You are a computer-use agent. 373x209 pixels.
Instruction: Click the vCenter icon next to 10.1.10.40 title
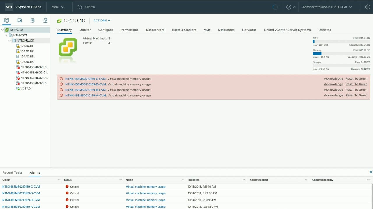click(x=59, y=21)
